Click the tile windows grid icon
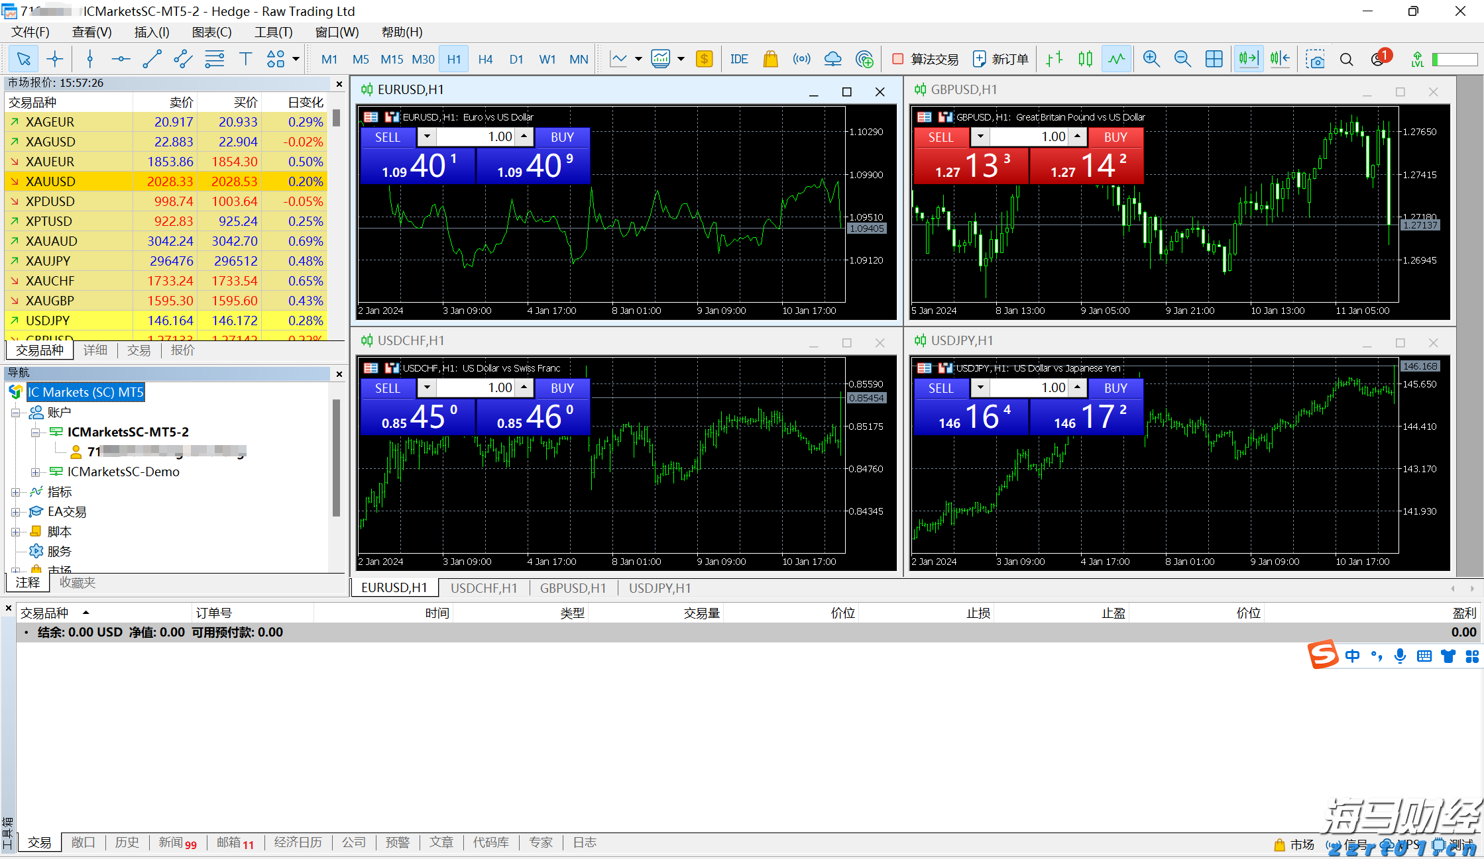Viewport: 1484px width, 859px height. pos(1214,59)
